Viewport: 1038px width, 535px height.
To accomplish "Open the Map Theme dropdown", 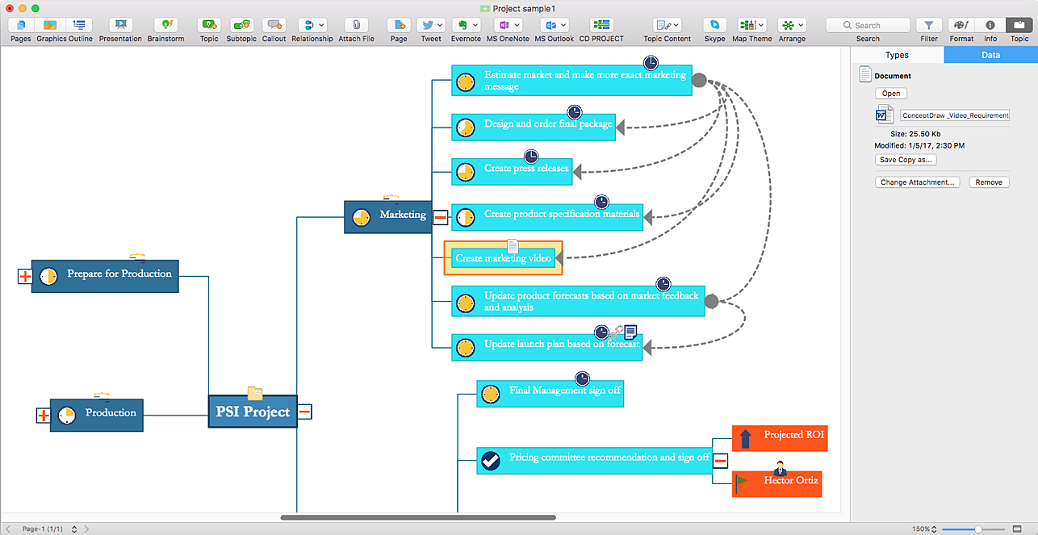I will click(x=751, y=25).
